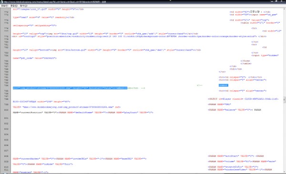This screenshot has width=286, height=174.
Task: Restore down the source viewer window
Action: 276,1
